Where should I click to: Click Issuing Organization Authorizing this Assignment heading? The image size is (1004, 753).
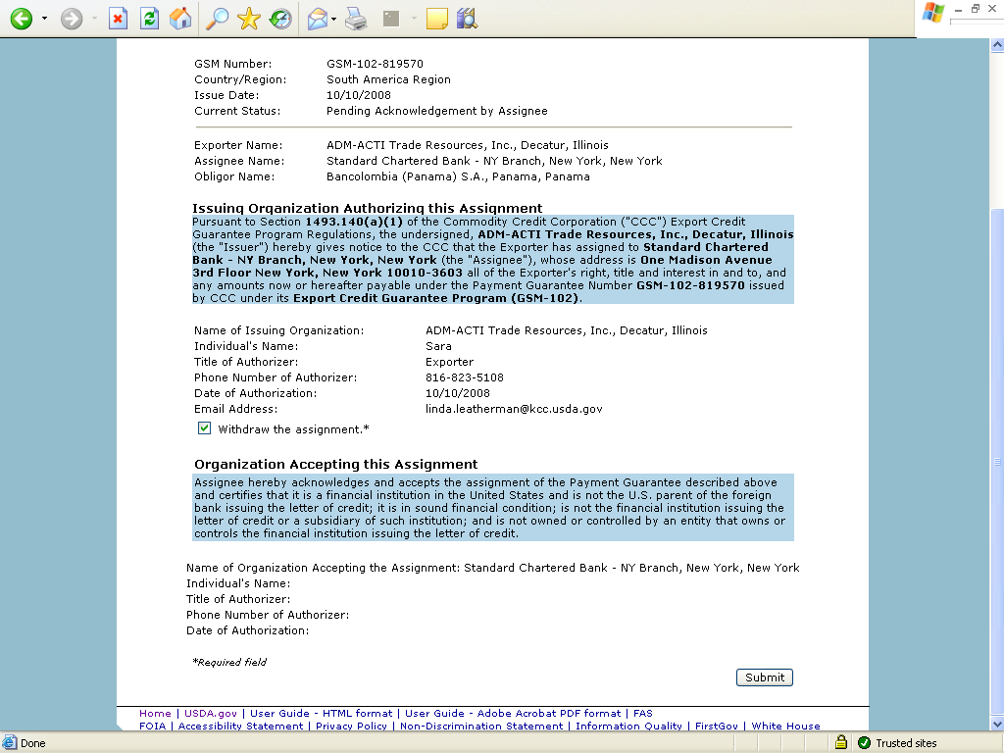coord(368,208)
